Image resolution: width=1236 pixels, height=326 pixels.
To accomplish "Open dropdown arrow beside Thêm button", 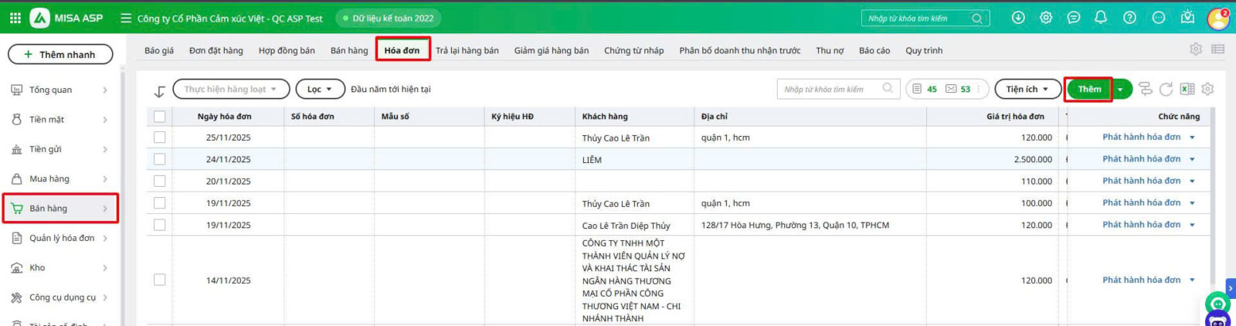I will coord(1121,90).
